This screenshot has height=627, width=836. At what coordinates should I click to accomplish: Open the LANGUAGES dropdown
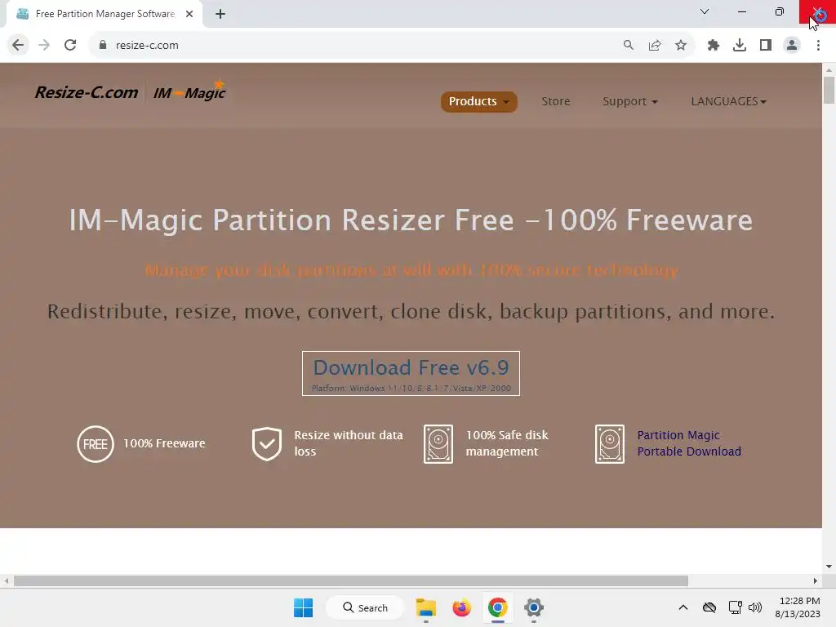pyautogui.click(x=728, y=101)
